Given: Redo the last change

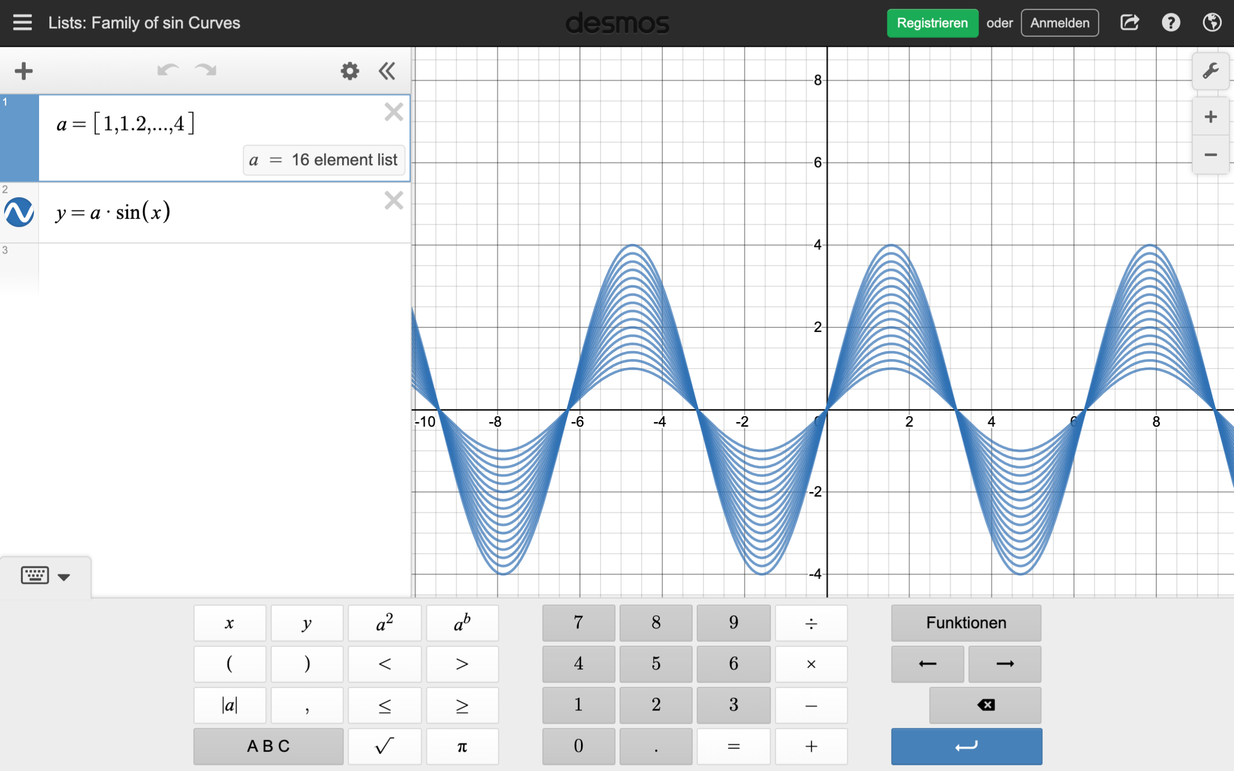Looking at the screenshot, I should (x=204, y=70).
